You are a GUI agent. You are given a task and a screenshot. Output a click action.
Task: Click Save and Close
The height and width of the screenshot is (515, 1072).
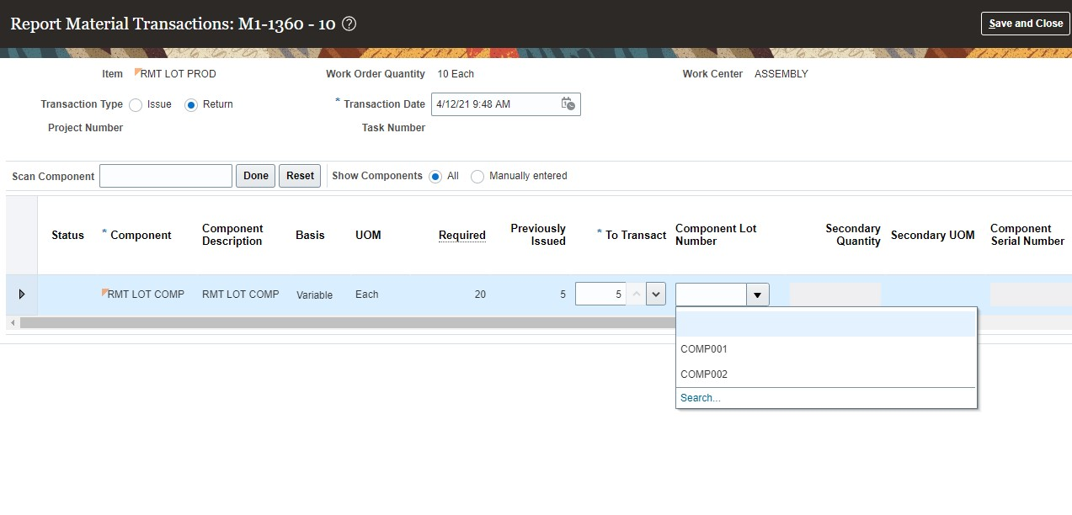(1026, 24)
